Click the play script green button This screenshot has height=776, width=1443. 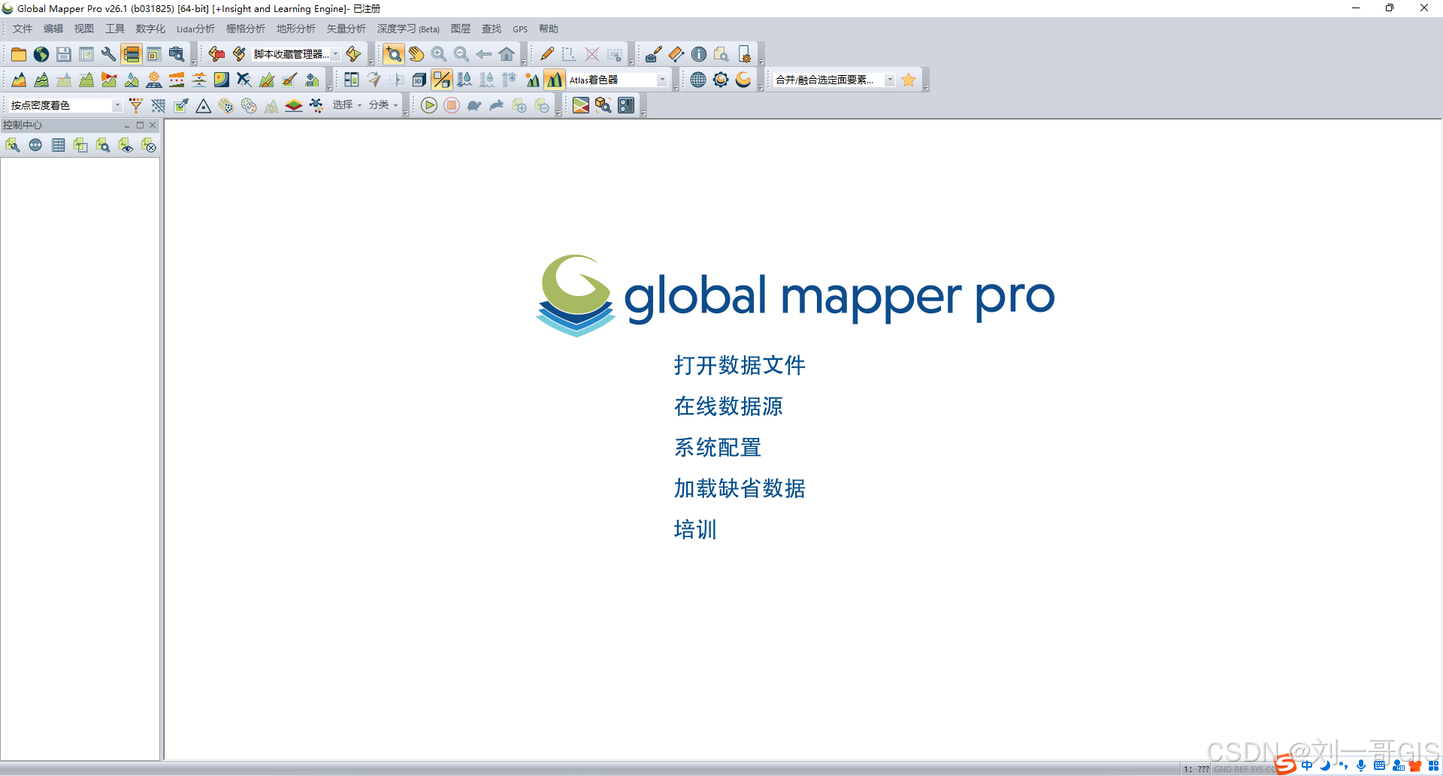coord(429,105)
